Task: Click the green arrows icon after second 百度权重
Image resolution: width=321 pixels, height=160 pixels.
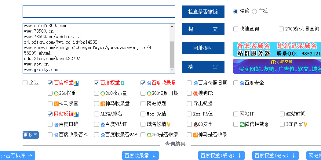Action: (122, 83)
